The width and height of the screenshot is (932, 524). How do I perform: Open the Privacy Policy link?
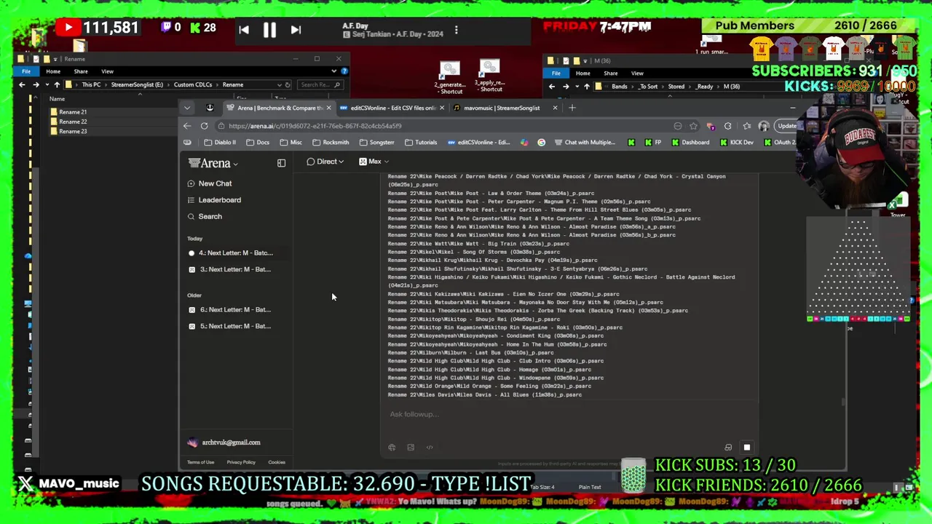pos(241,462)
